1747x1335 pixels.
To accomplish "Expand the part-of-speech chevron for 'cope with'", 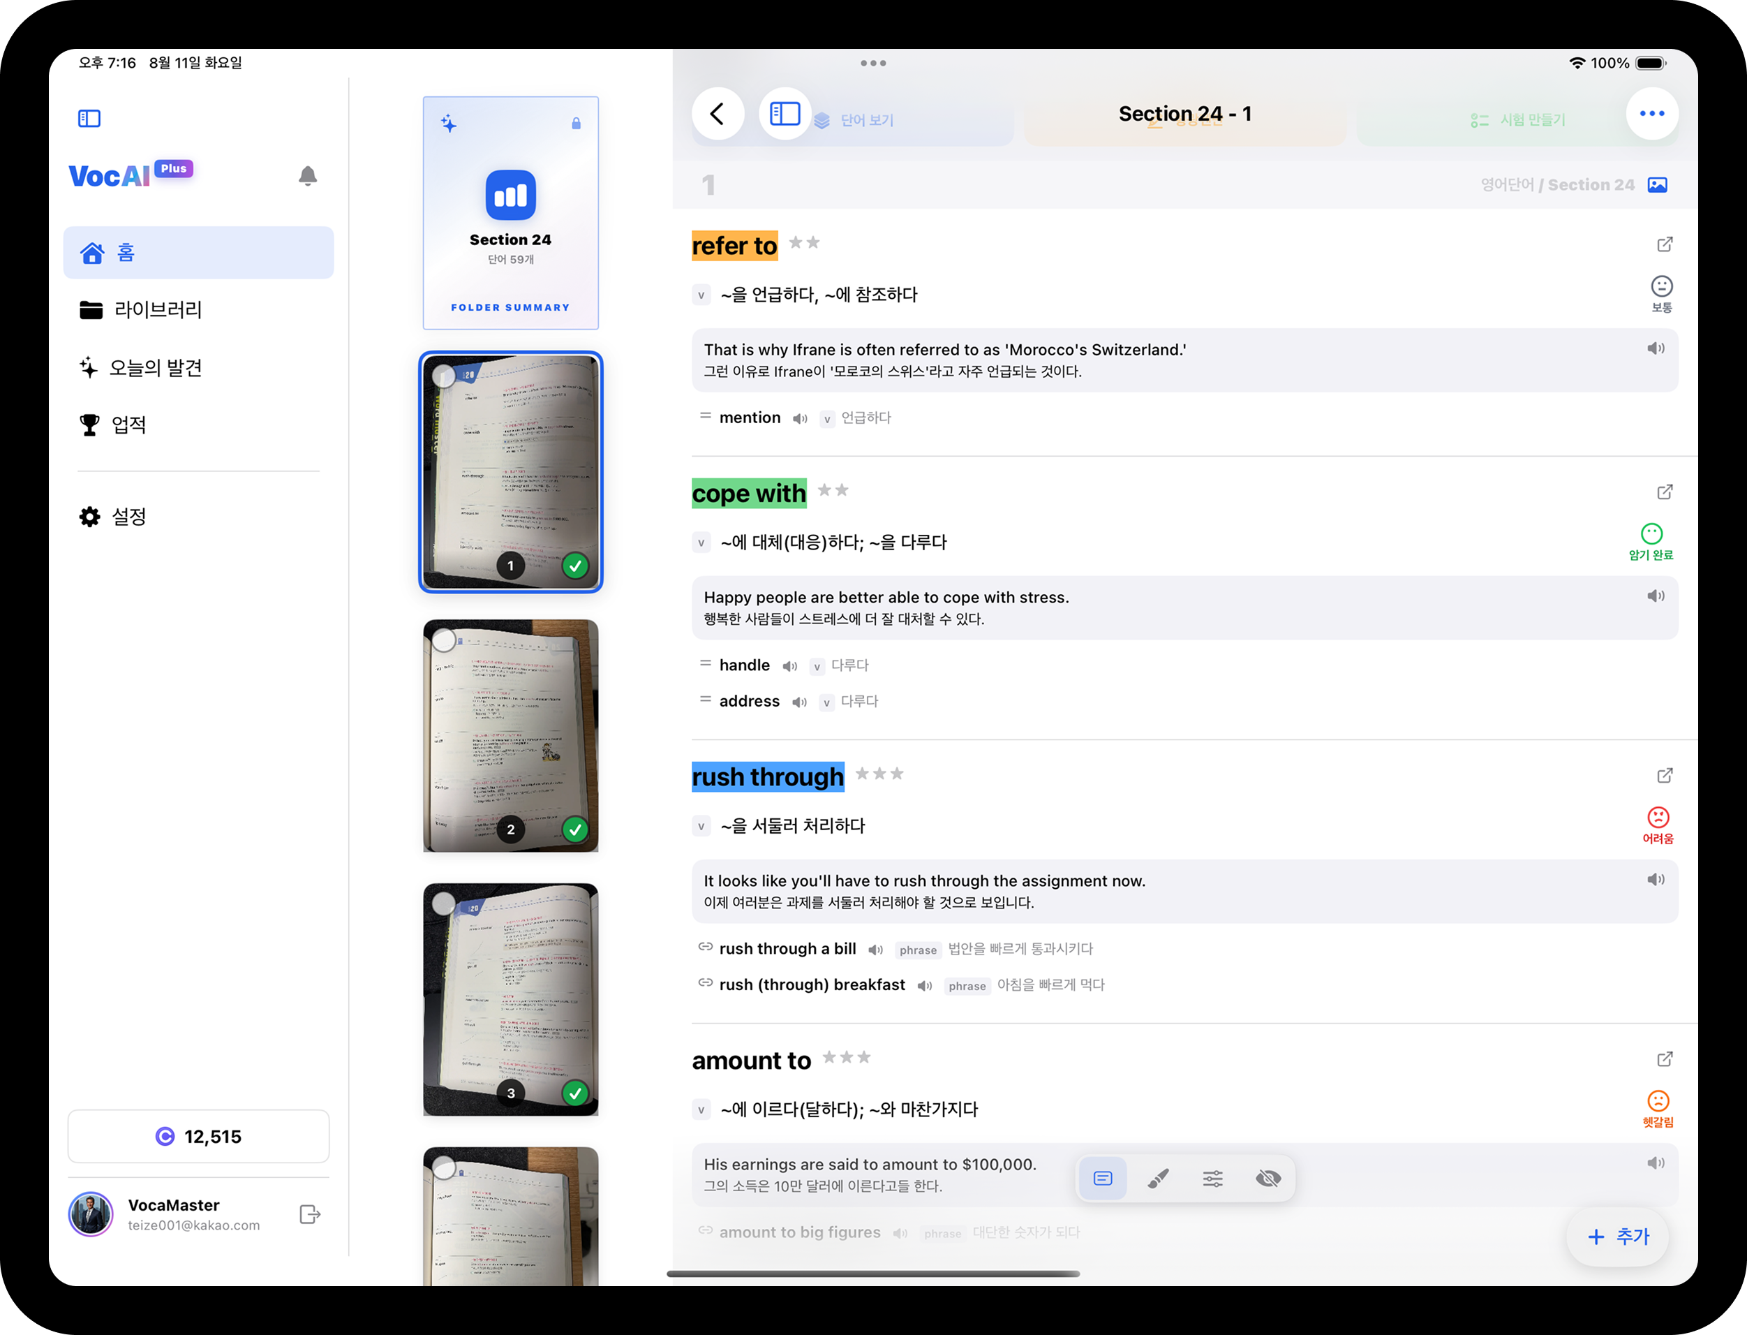I will (701, 543).
